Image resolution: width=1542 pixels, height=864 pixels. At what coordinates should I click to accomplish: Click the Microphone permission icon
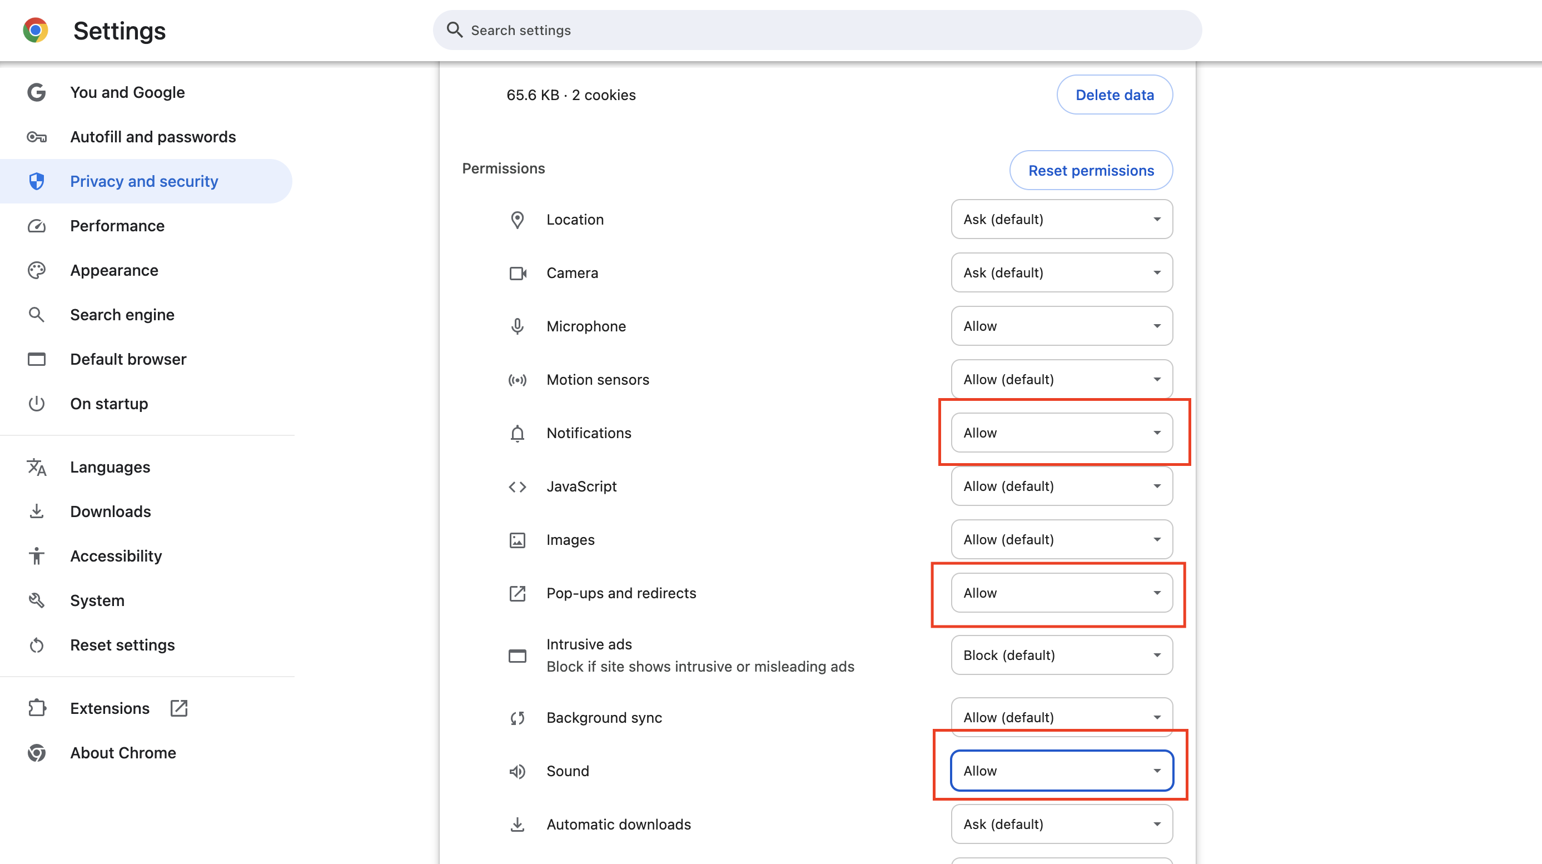click(517, 326)
